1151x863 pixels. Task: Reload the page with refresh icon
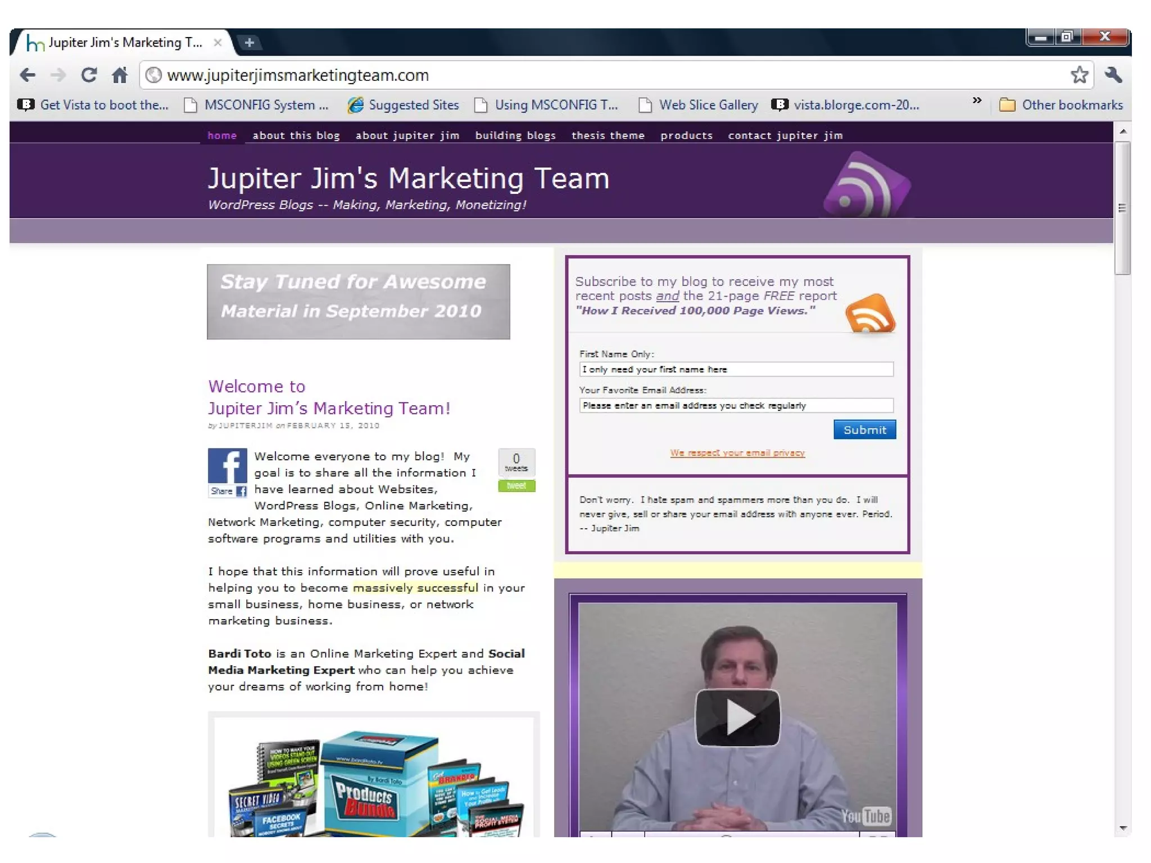[89, 75]
